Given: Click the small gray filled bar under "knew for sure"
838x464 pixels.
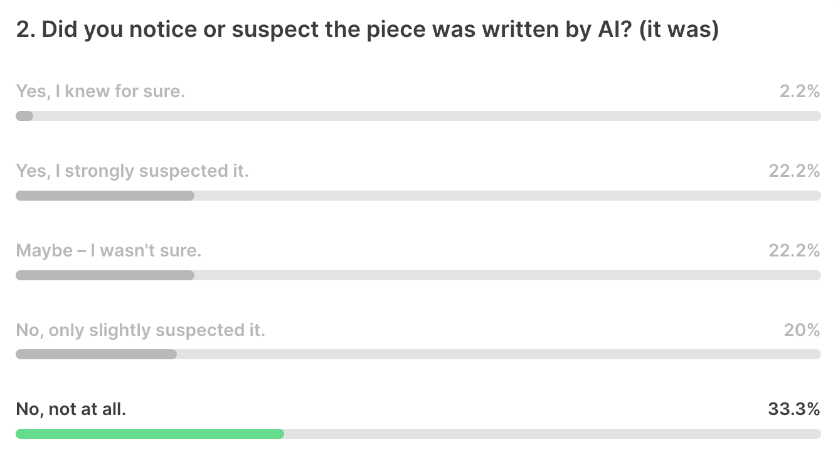Looking at the screenshot, I should [24, 116].
